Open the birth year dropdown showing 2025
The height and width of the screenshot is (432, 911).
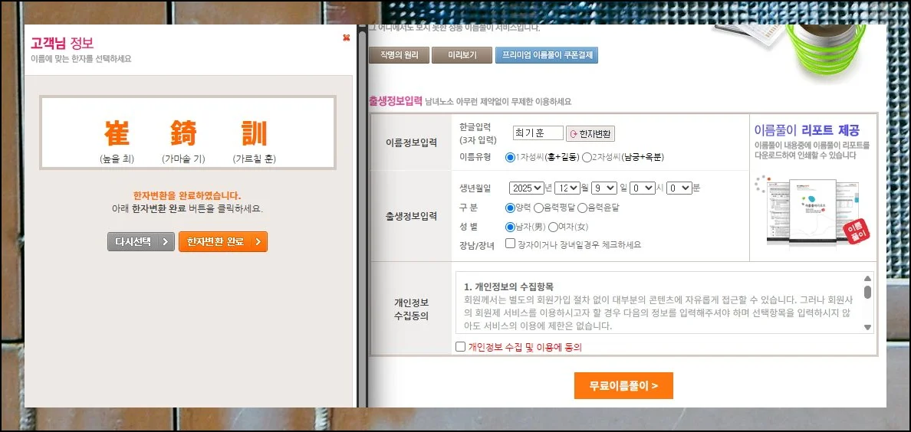coord(526,188)
